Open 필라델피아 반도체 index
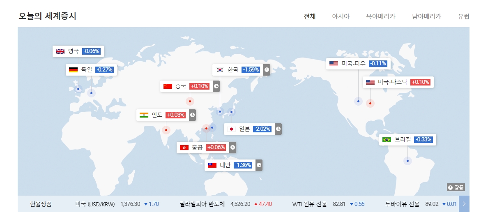 (202, 204)
